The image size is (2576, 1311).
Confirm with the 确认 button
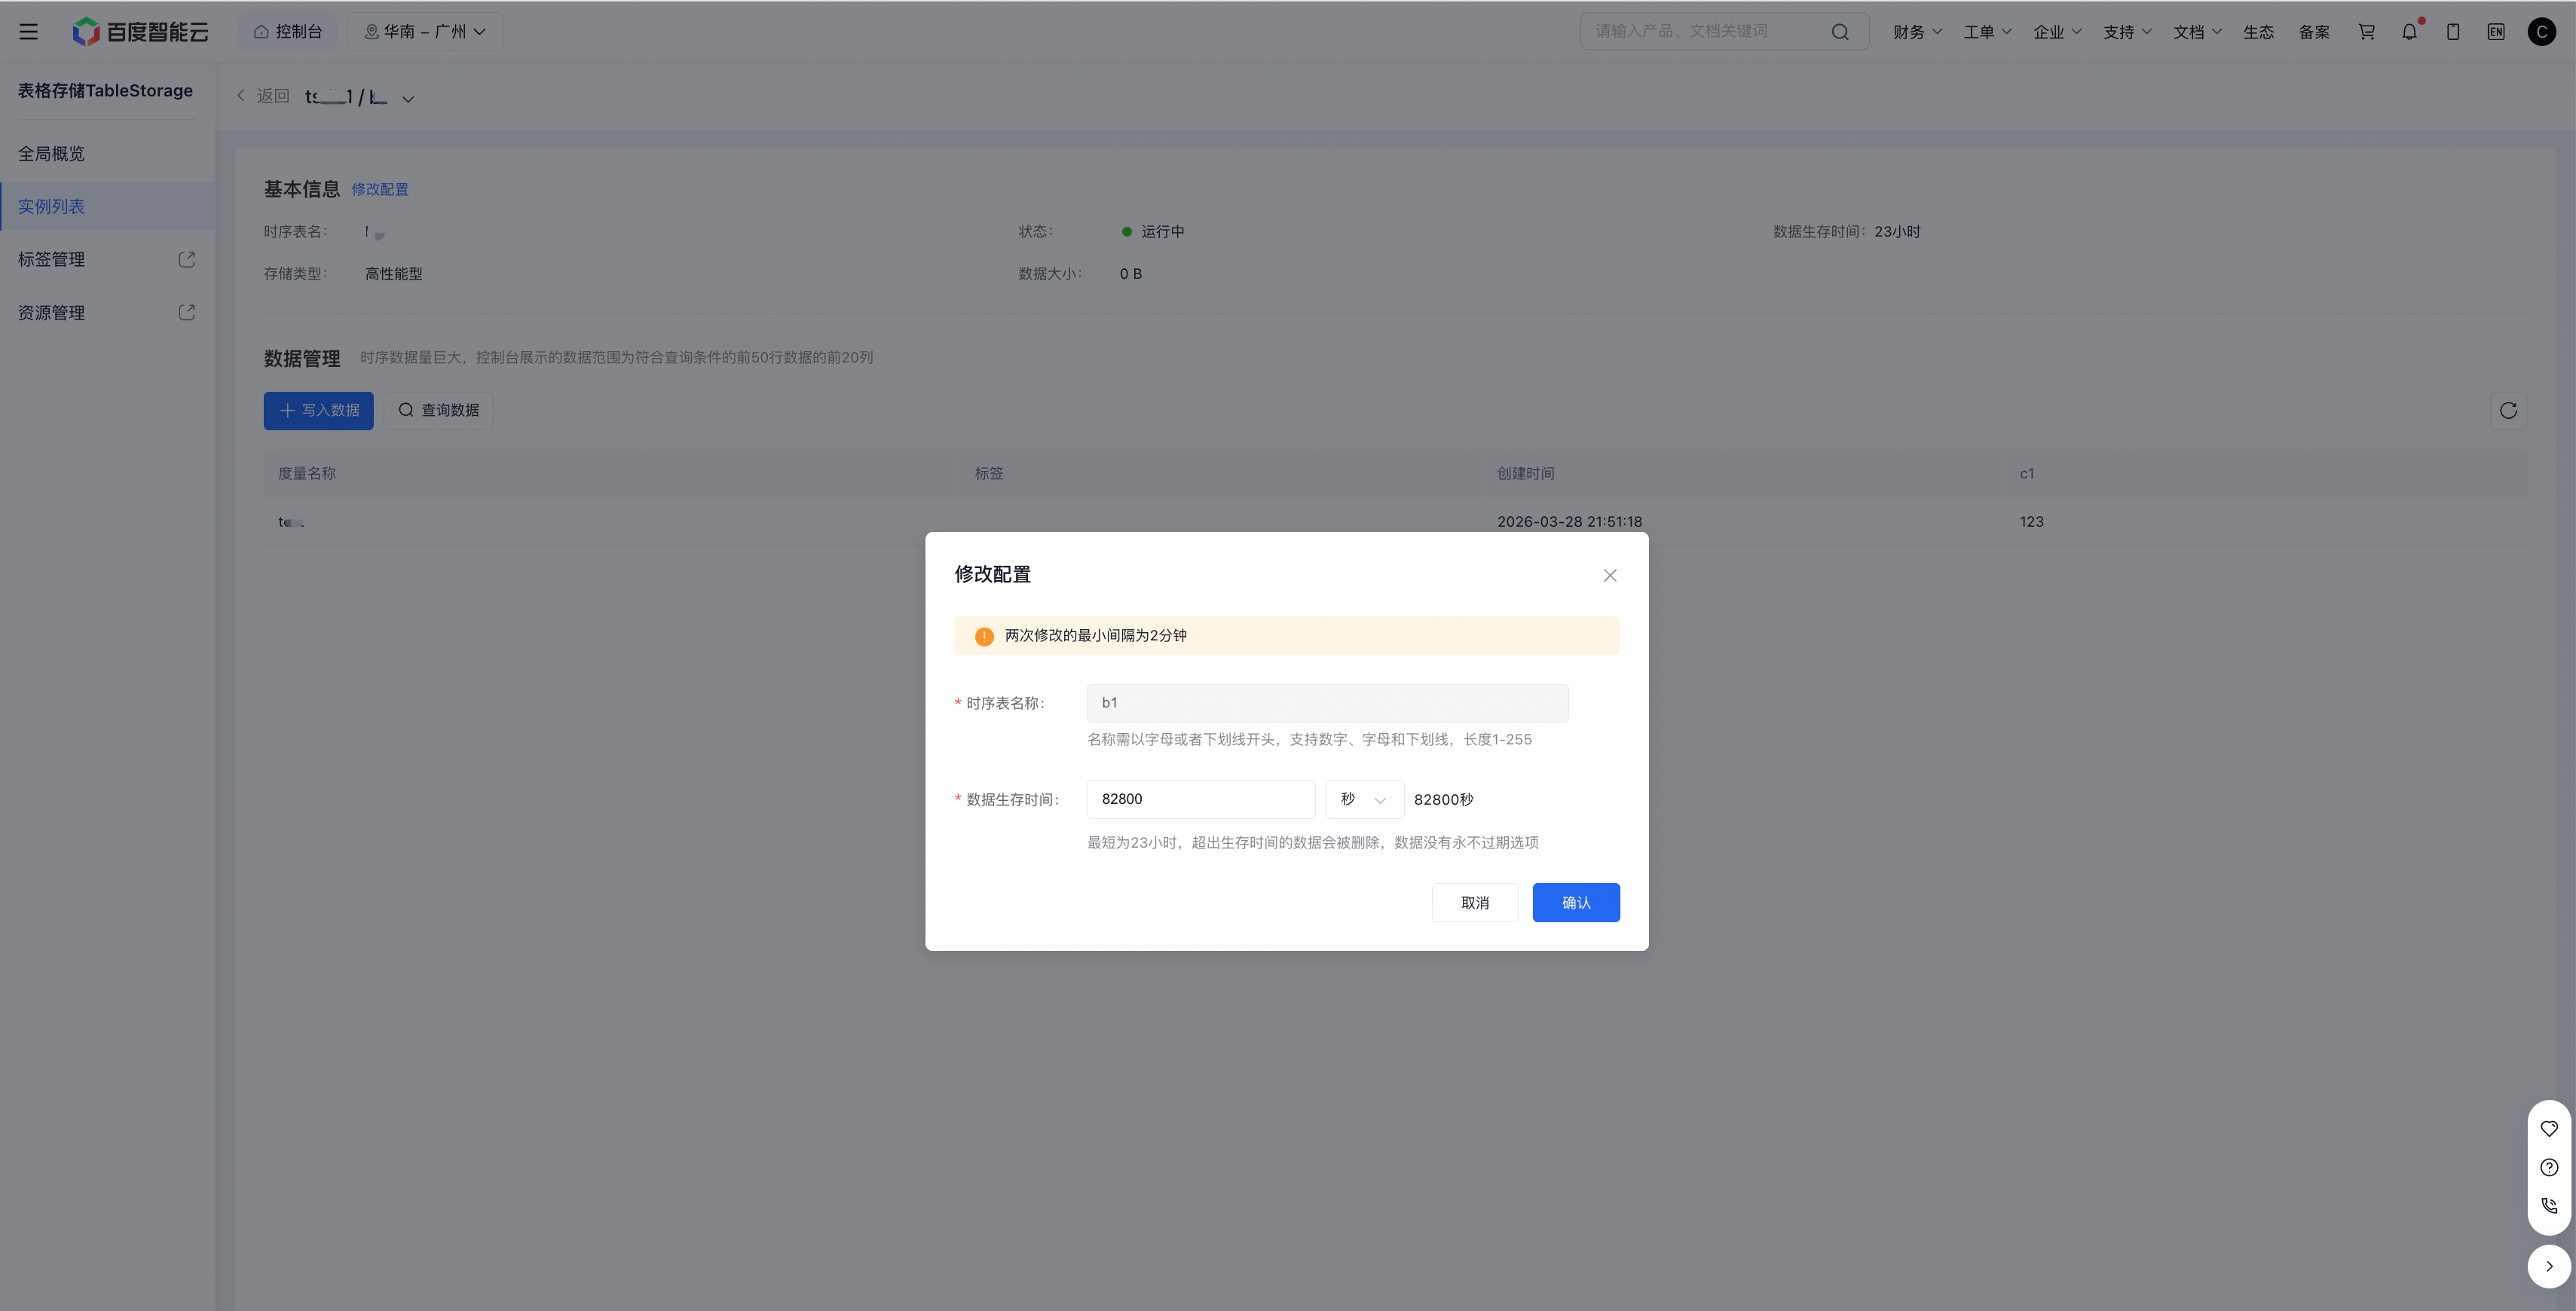[x=1575, y=903]
